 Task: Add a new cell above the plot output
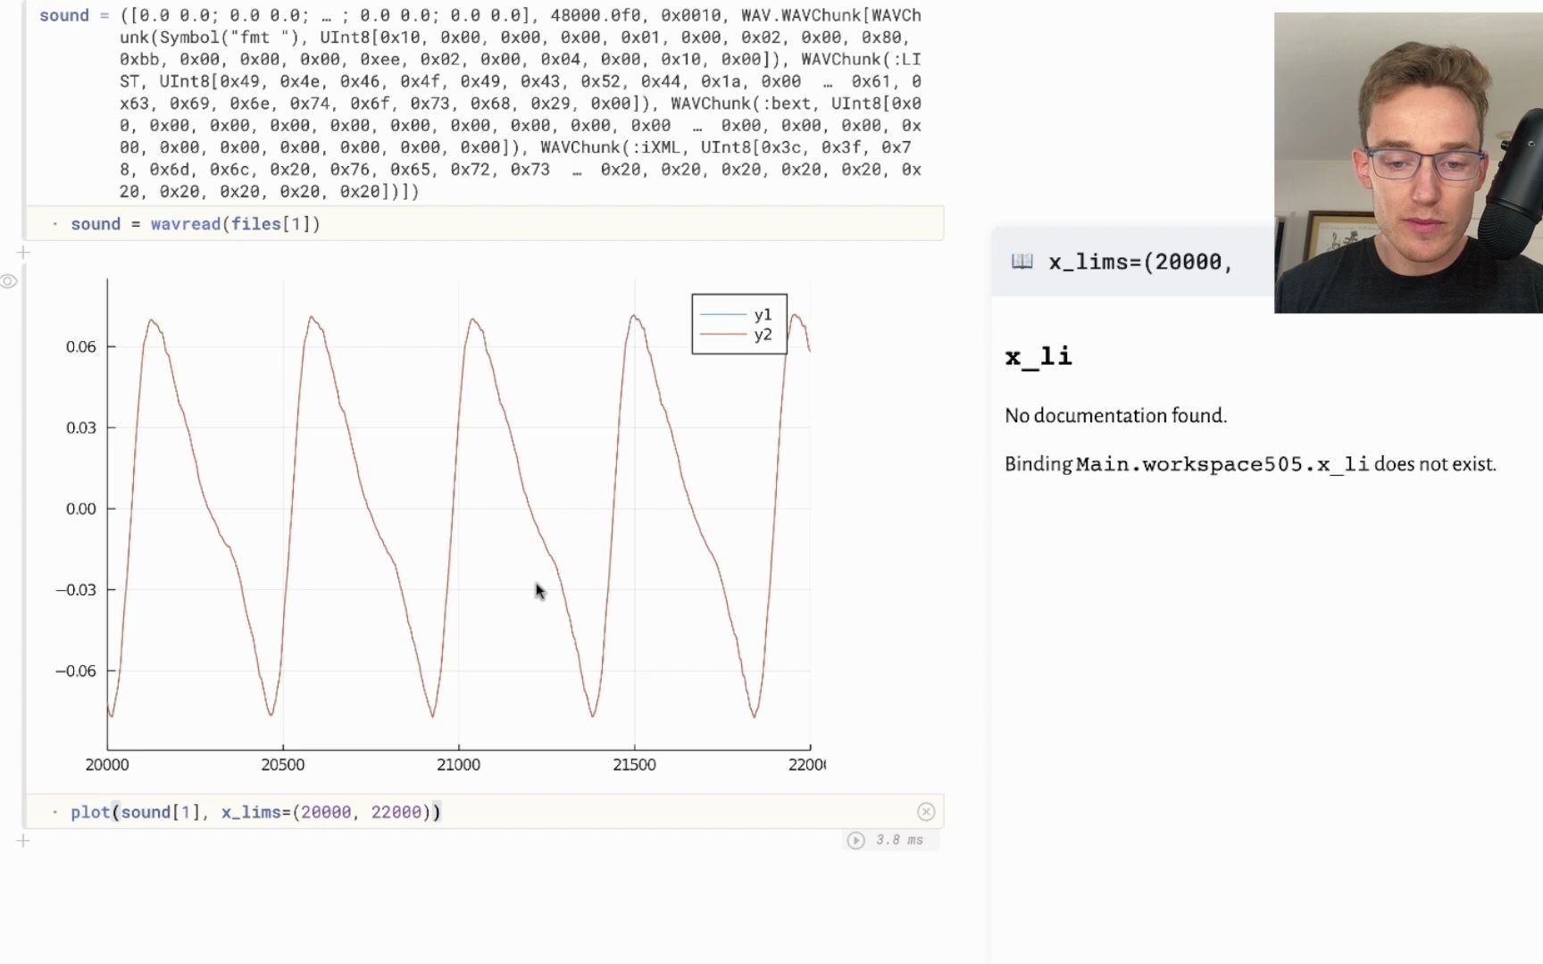[x=23, y=253]
